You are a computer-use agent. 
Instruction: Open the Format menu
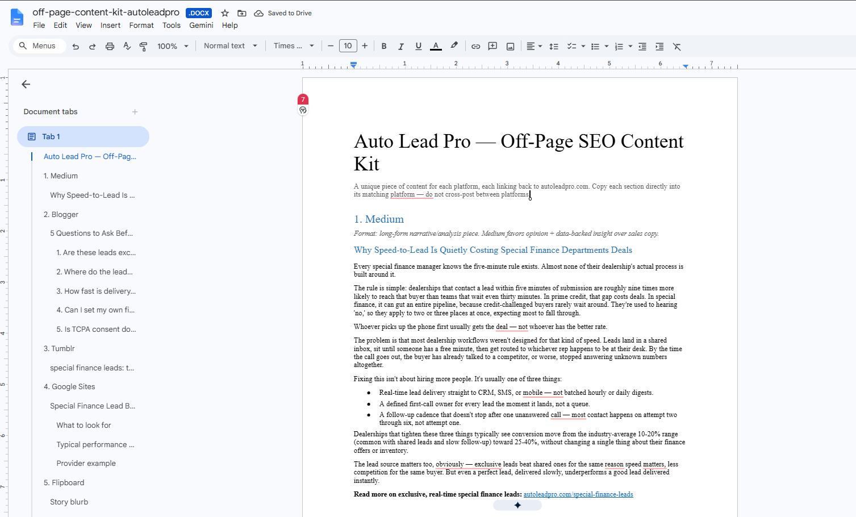pyautogui.click(x=141, y=25)
